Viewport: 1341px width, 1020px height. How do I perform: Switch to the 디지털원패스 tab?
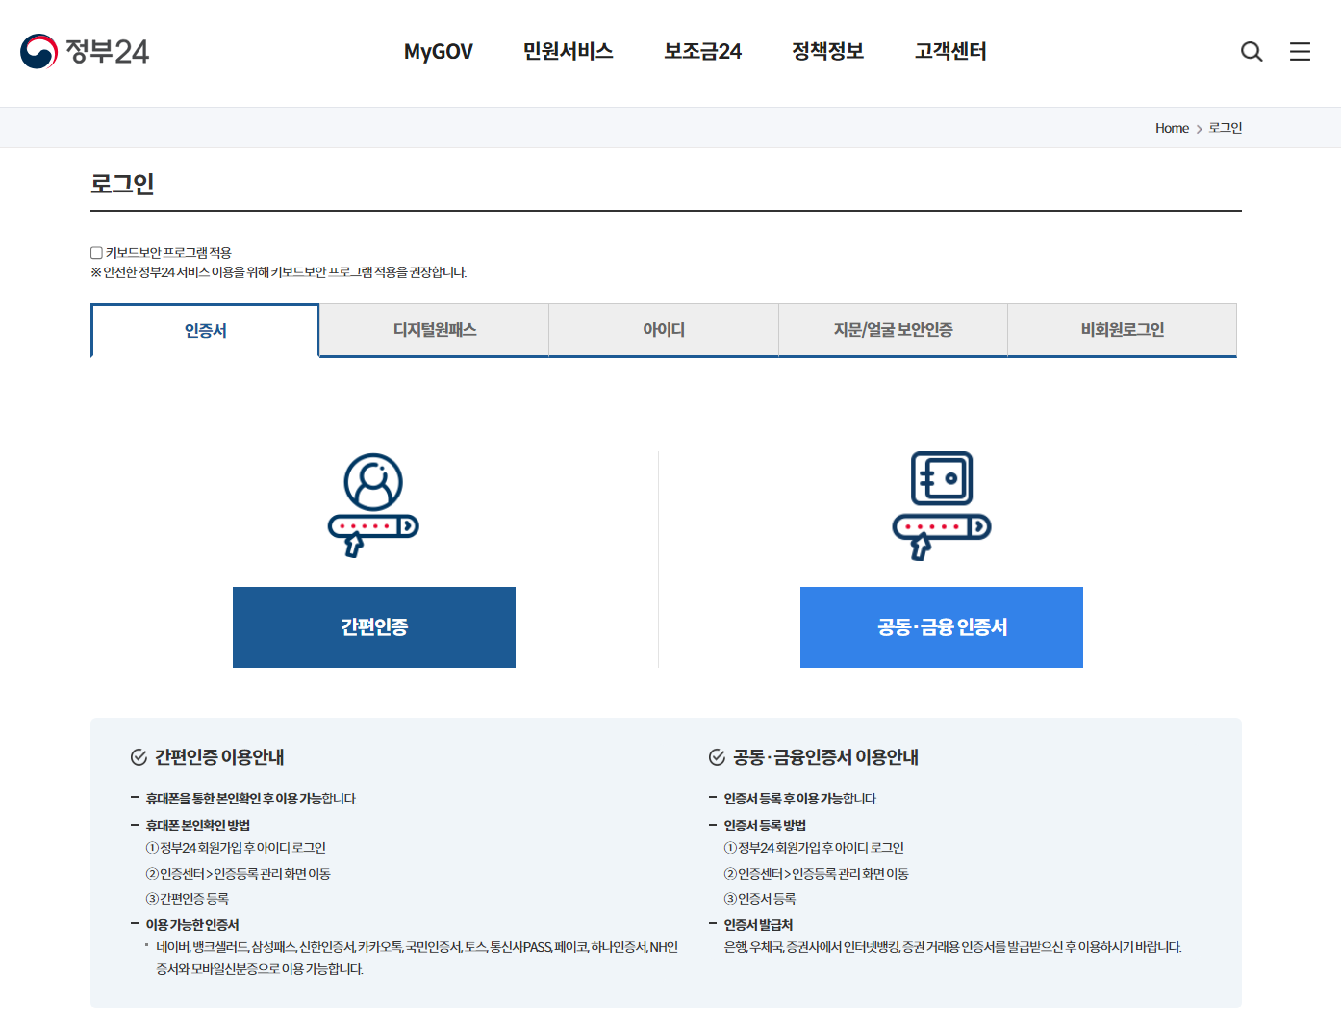click(435, 330)
